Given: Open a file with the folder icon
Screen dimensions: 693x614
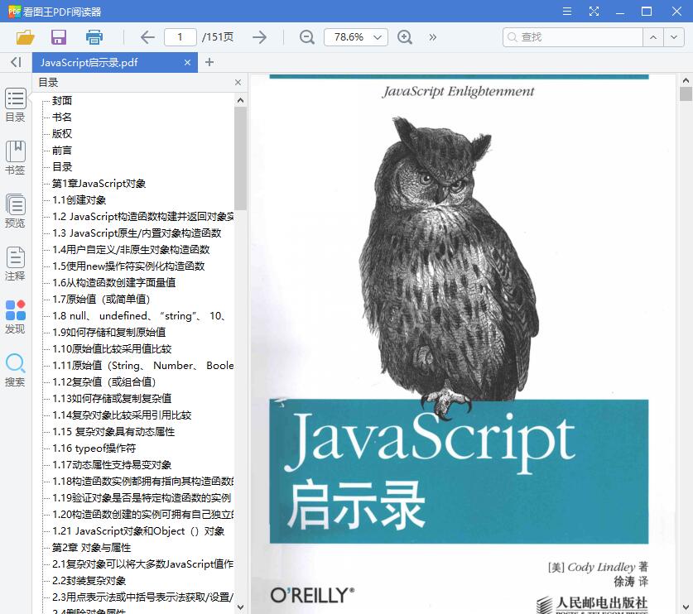Looking at the screenshot, I should click(25, 37).
